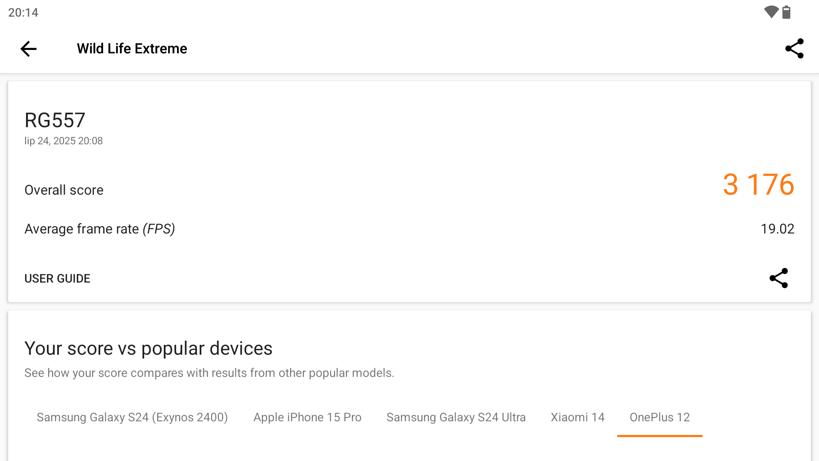Tap the Average frame rate (FPS) label
This screenshot has width=819, height=461.
(100, 229)
